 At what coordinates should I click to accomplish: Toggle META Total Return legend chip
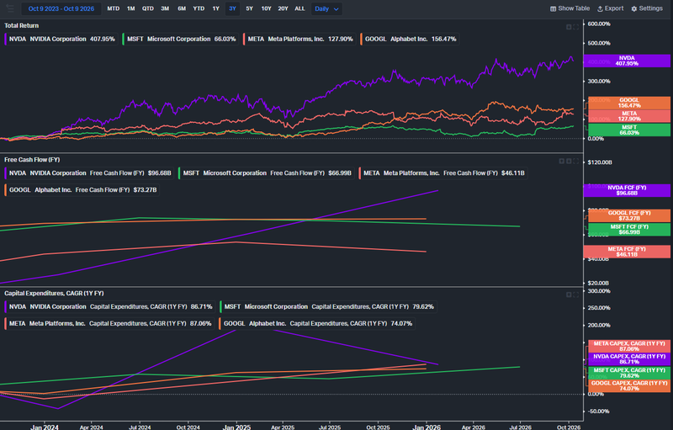[x=299, y=39]
